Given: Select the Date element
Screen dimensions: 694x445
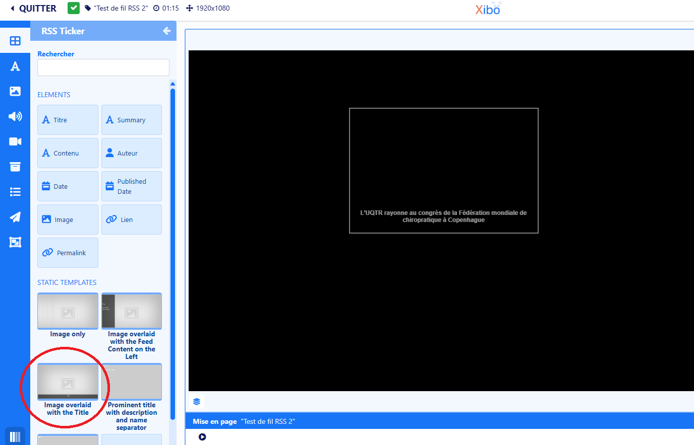Looking at the screenshot, I should pyautogui.click(x=68, y=186).
